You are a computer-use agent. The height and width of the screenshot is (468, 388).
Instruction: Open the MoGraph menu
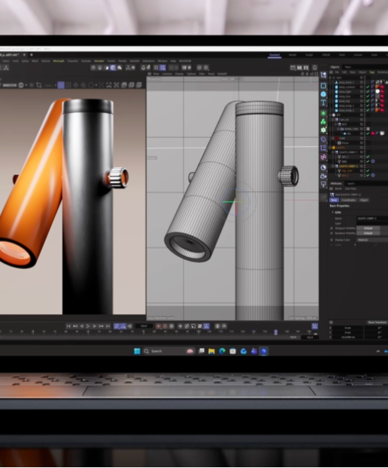[x=59, y=61]
